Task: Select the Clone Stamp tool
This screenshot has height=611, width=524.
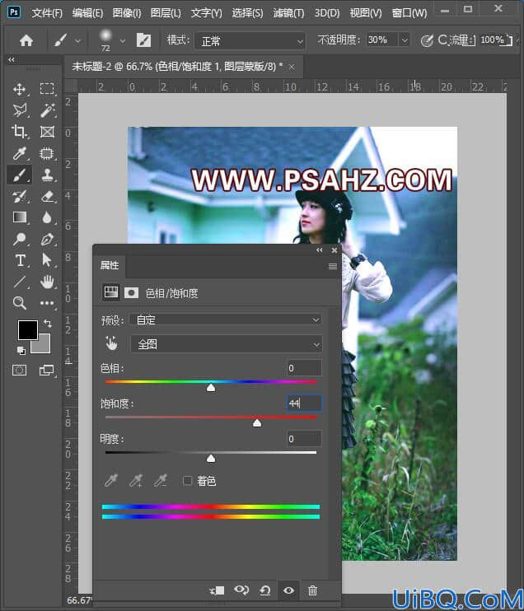Action: coord(47,175)
